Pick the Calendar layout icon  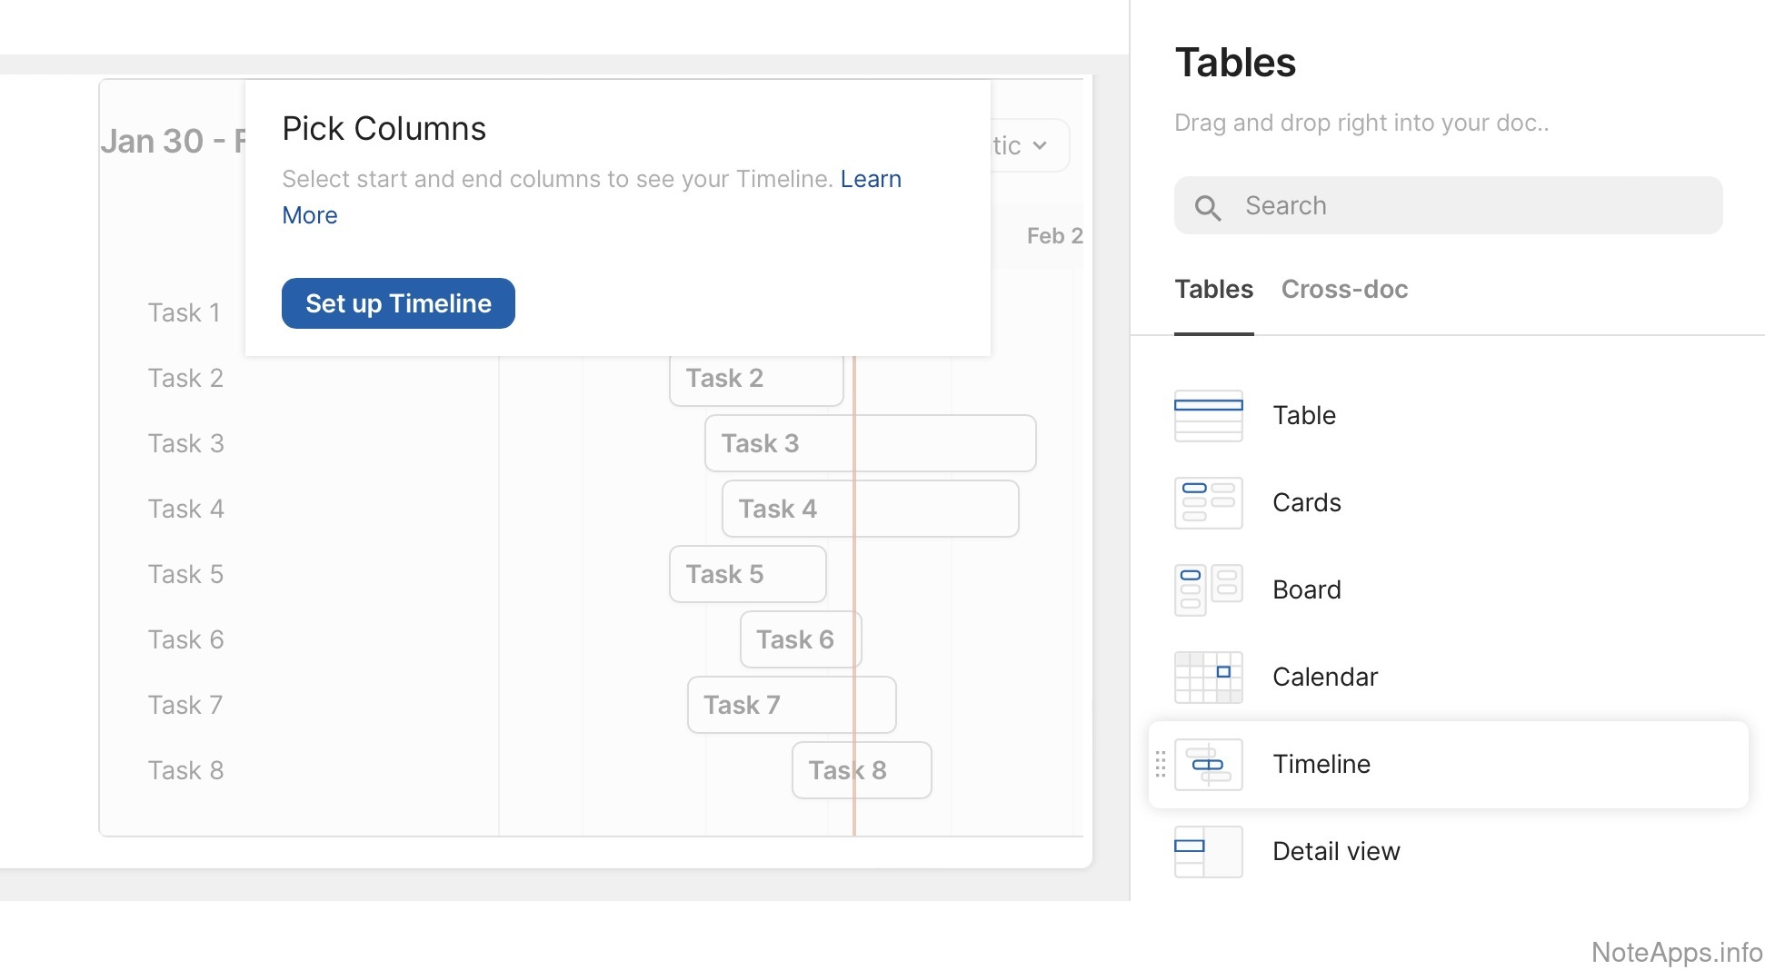point(1208,678)
